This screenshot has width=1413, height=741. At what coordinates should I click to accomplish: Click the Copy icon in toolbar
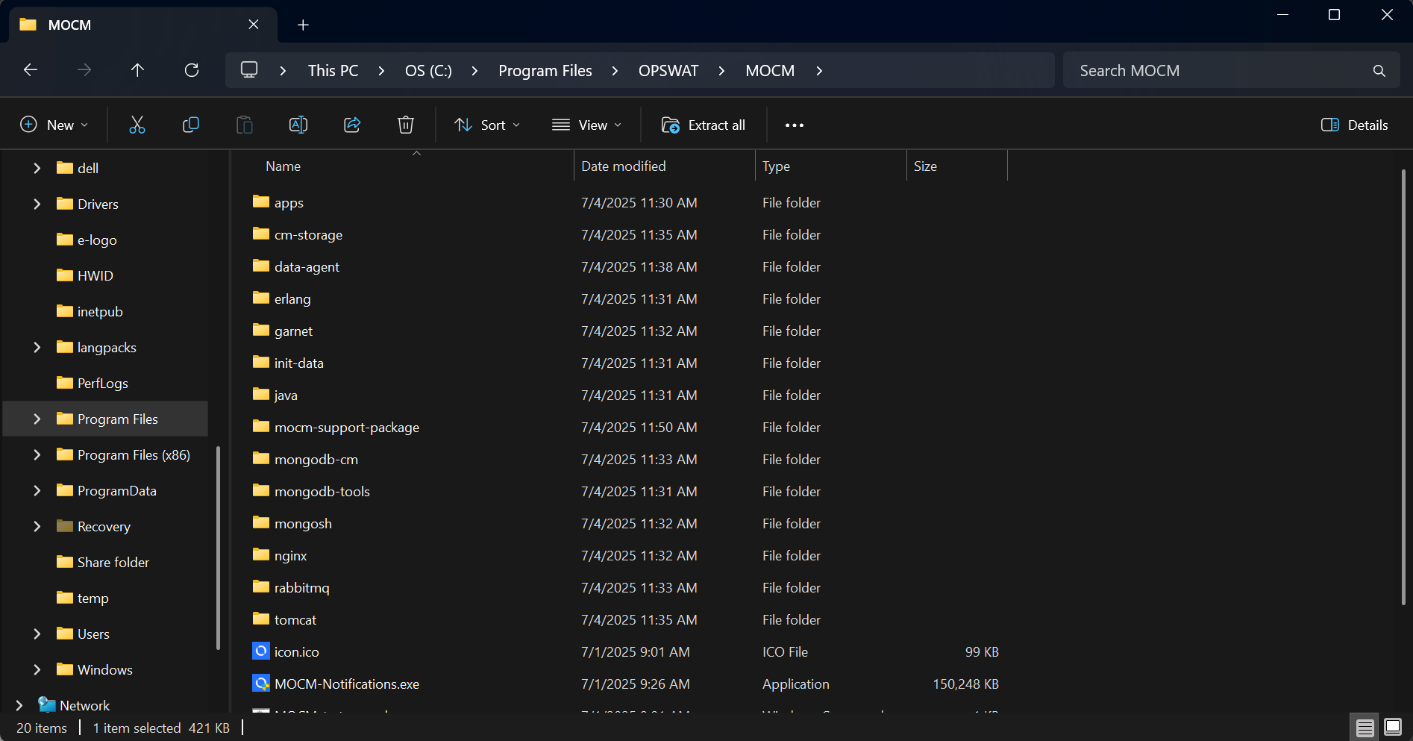pos(191,125)
